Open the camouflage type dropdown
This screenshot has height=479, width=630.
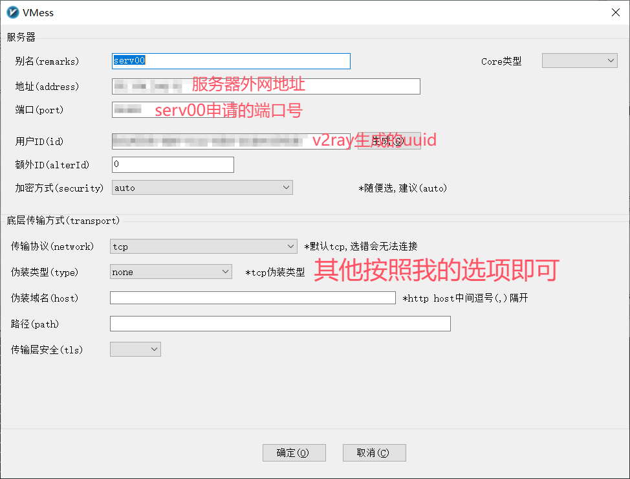[171, 271]
